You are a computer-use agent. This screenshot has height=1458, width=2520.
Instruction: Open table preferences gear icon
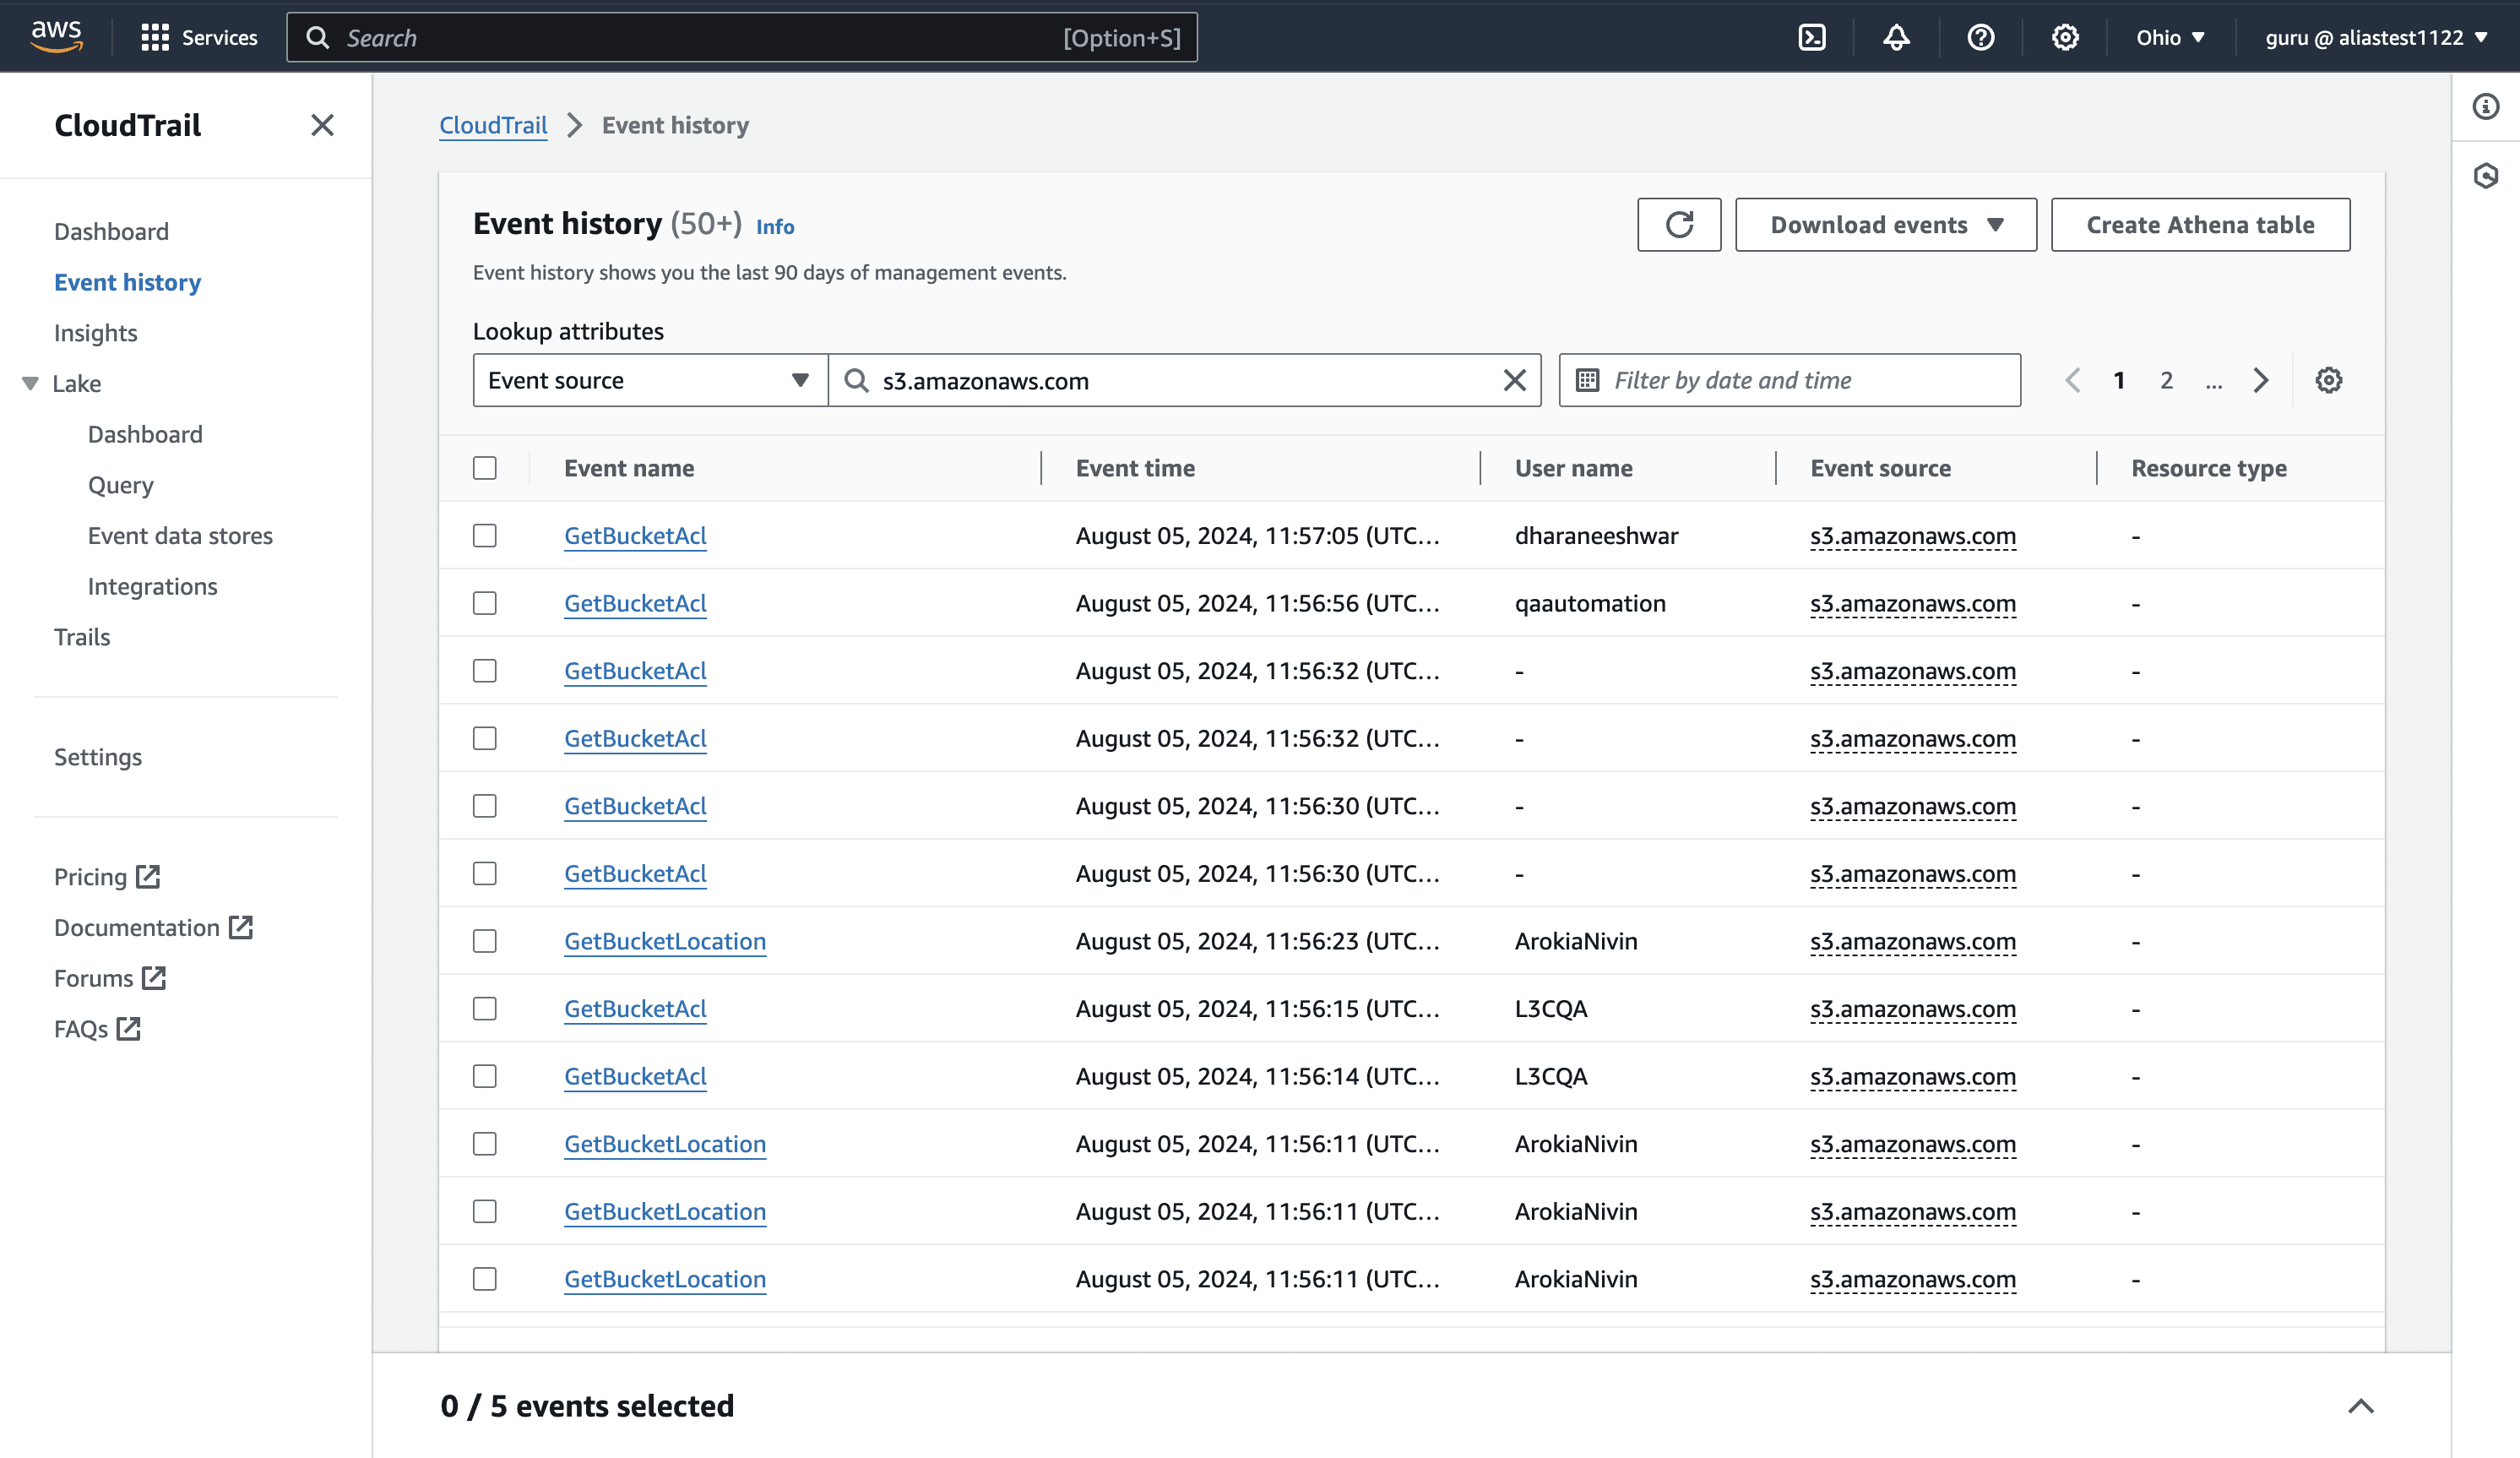pos(2328,380)
